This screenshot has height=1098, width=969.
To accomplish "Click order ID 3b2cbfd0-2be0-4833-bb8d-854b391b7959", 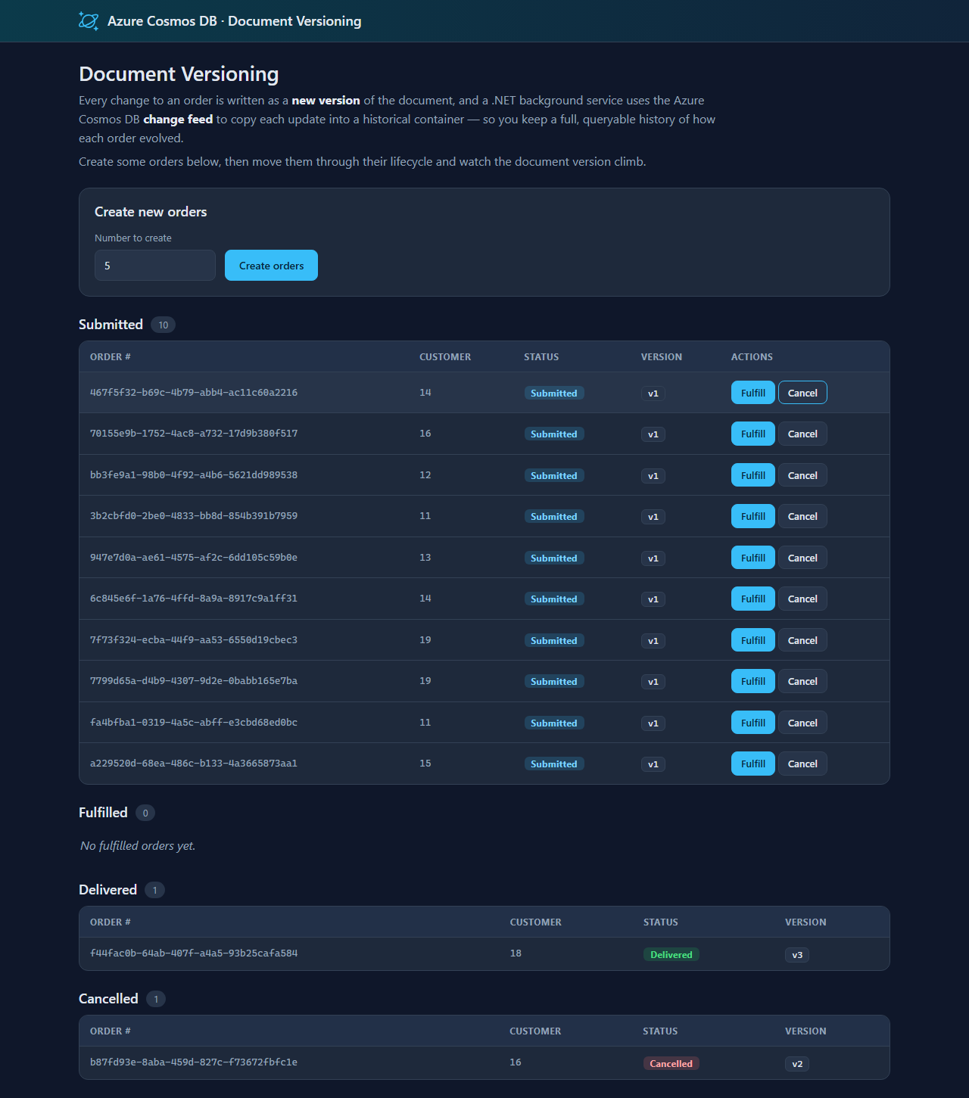I will [x=194, y=516].
